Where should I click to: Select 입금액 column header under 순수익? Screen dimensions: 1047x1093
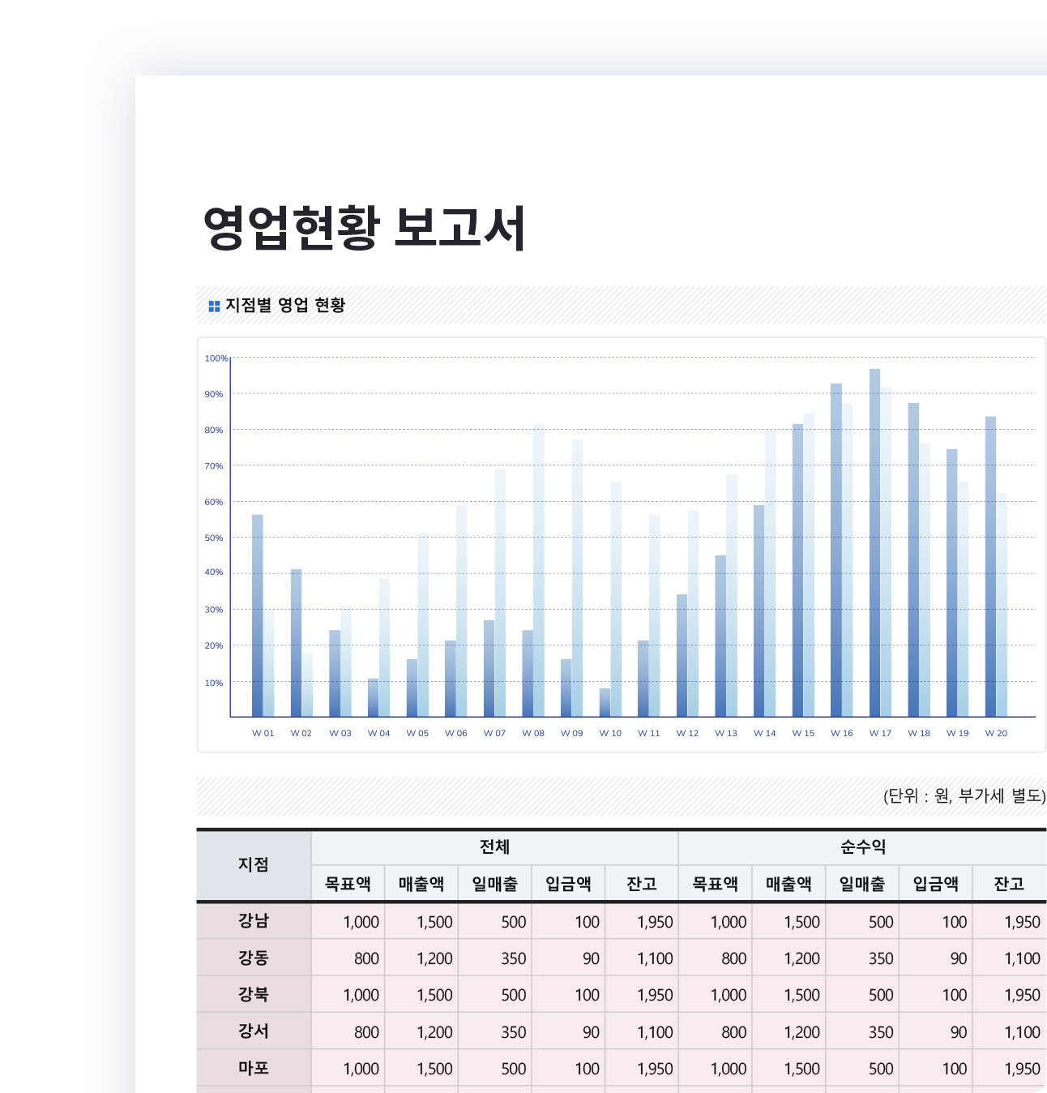click(935, 883)
